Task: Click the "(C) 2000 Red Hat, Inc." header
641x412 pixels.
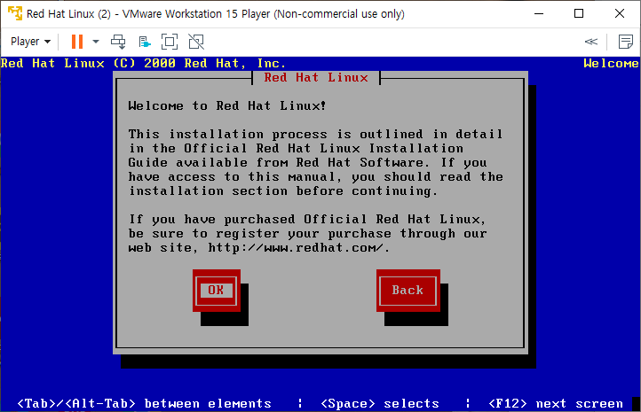Action: (x=200, y=64)
